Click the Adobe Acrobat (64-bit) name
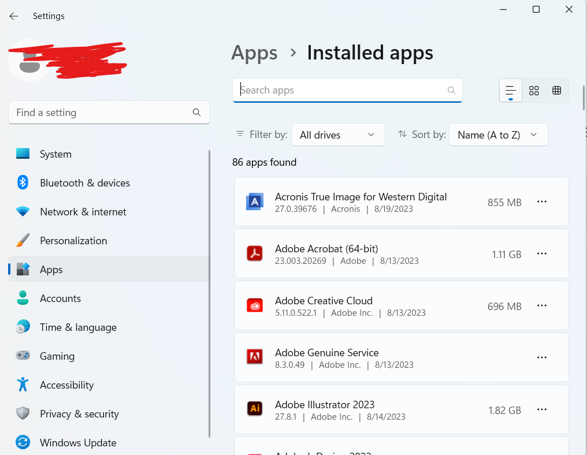The height and width of the screenshot is (455, 587). pos(326,249)
